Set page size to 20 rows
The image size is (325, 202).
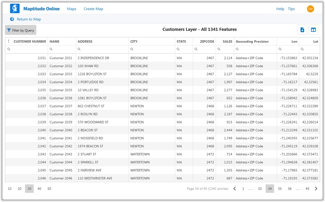pyautogui.click(x=19, y=189)
